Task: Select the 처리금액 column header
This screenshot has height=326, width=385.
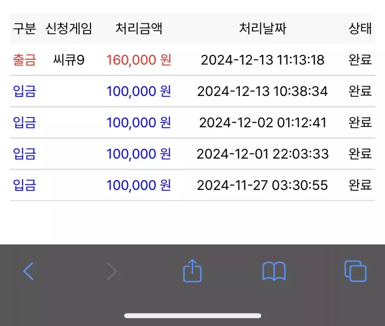Action: [139, 29]
